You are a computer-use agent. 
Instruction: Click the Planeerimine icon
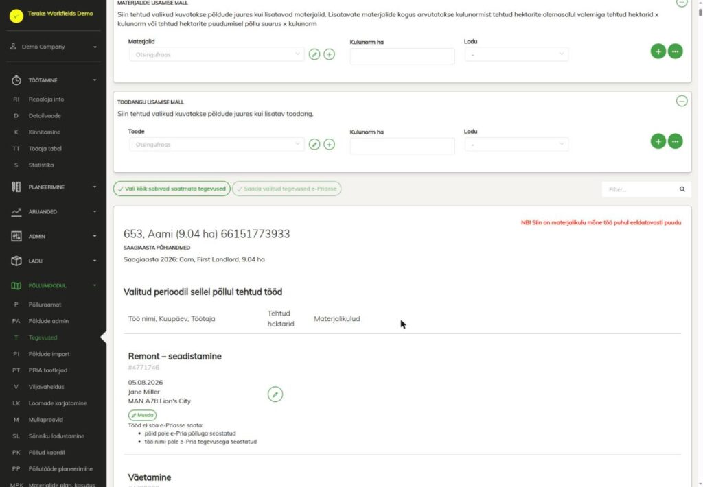tap(16, 187)
